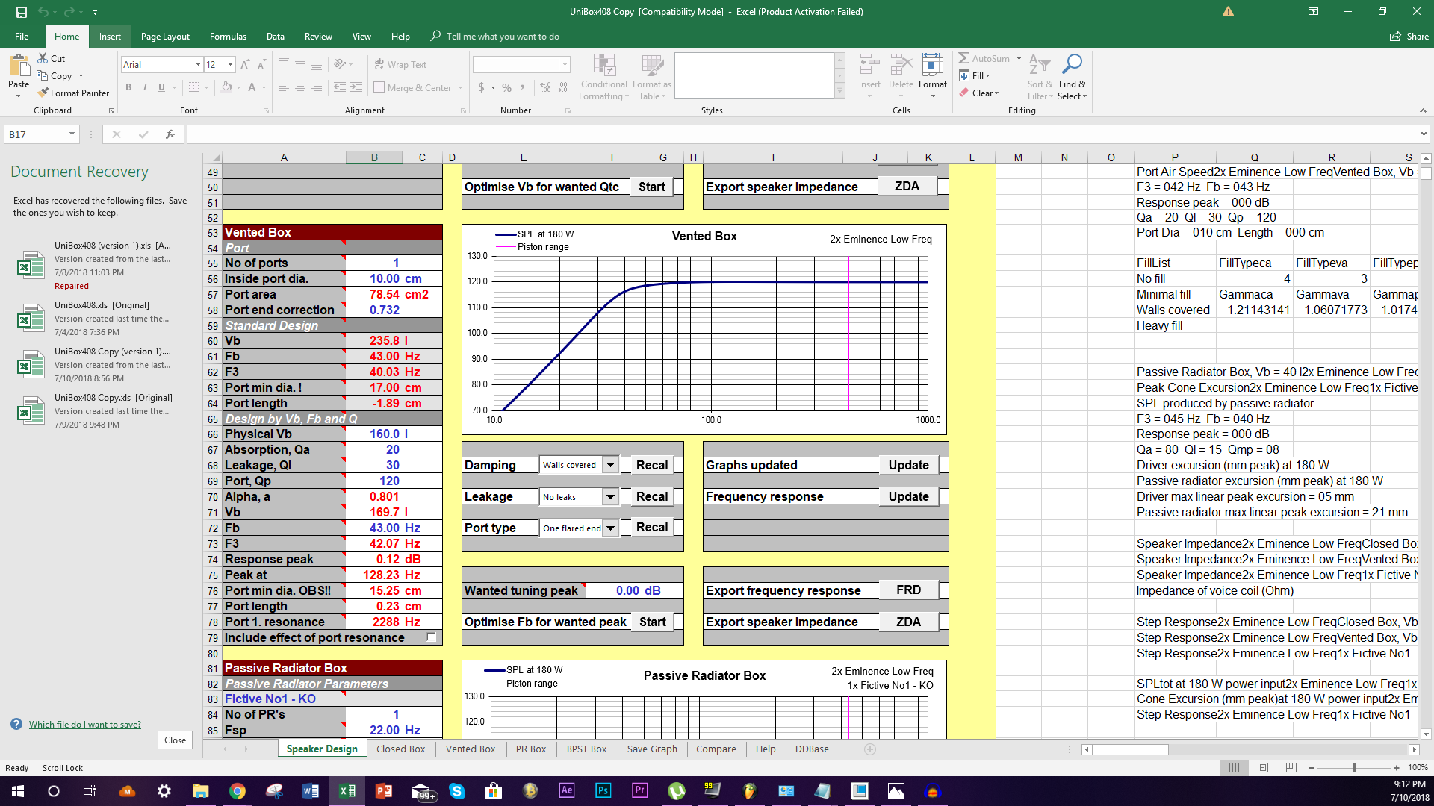Toggle italic formatting
Image resolution: width=1434 pixels, height=806 pixels.
pyautogui.click(x=145, y=87)
